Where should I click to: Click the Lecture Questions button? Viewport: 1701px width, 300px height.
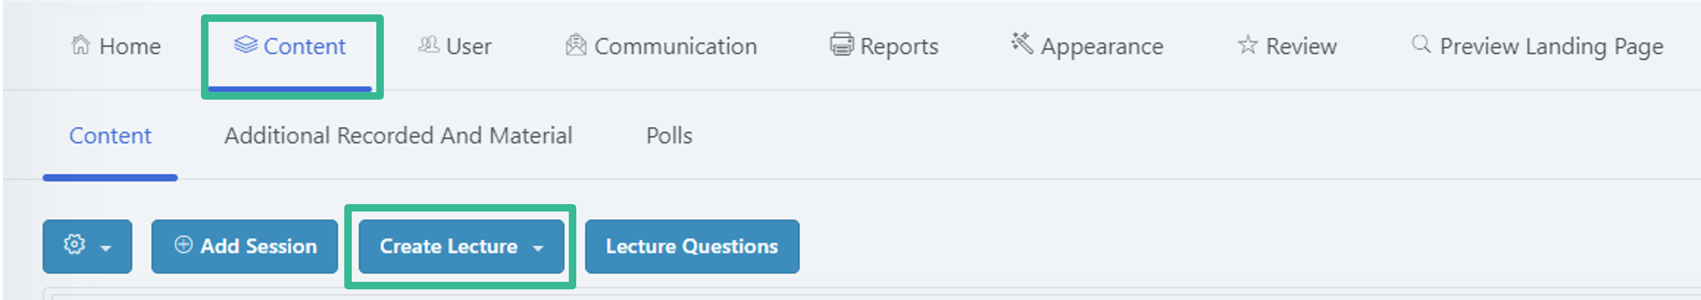click(x=692, y=246)
